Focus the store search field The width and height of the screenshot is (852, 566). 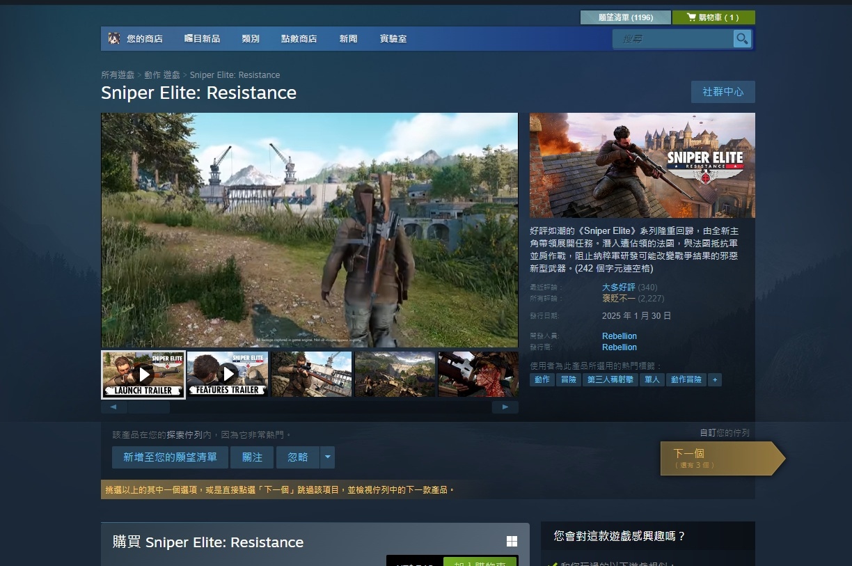pos(673,39)
